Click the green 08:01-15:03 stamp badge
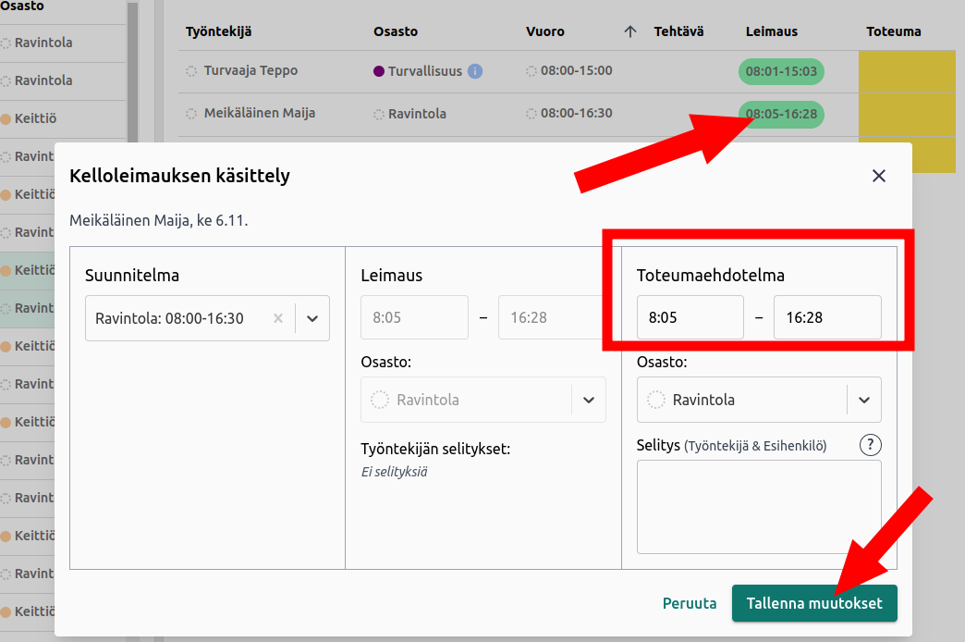The height and width of the screenshot is (642, 965). (x=781, y=71)
